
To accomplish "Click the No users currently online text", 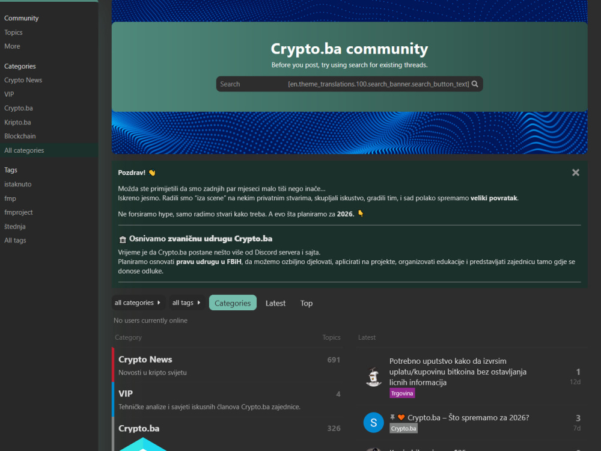I will [150, 321].
